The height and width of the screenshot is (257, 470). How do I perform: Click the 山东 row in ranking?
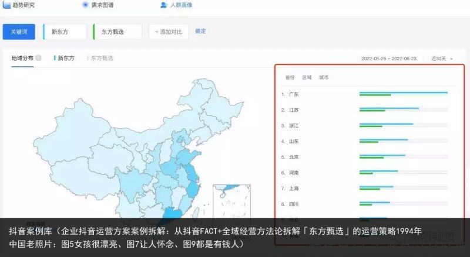click(364, 141)
